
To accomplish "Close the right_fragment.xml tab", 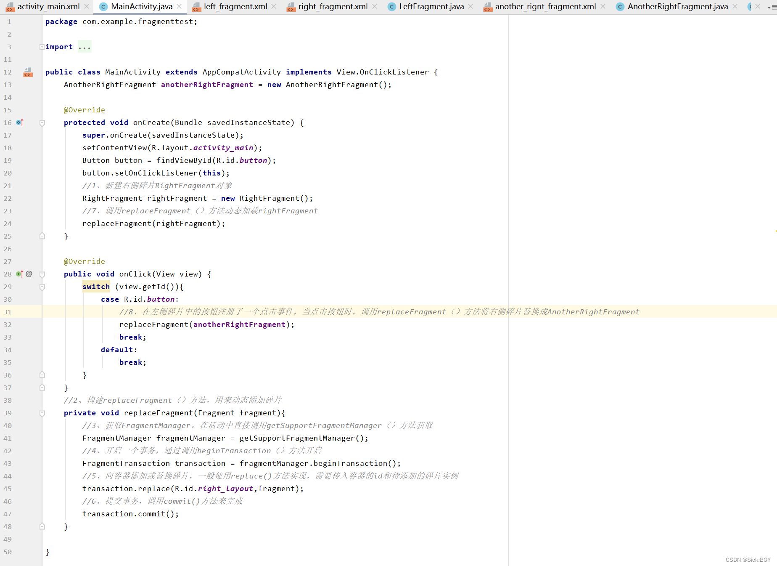I will point(374,6).
